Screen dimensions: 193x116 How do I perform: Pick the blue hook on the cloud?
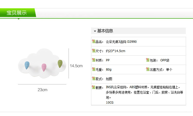click(x=26, y=65)
